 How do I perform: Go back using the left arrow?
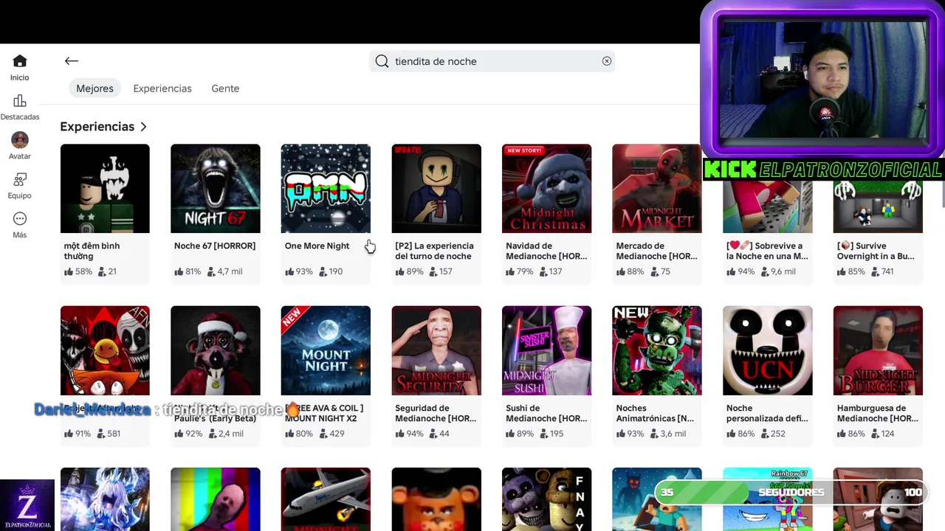tap(71, 61)
